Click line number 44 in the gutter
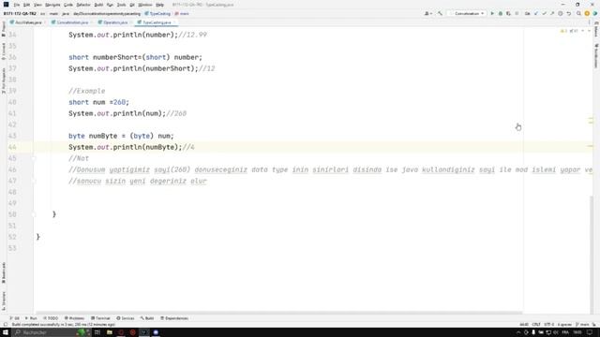The width and height of the screenshot is (600, 337). coord(12,147)
